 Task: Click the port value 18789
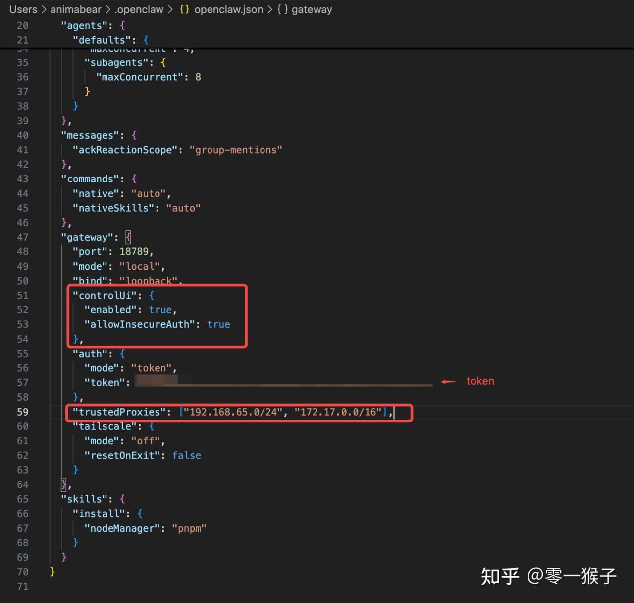[134, 252]
